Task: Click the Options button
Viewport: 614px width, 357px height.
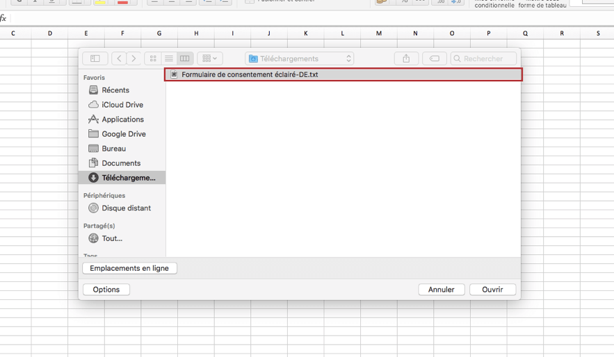Action: pyautogui.click(x=106, y=290)
